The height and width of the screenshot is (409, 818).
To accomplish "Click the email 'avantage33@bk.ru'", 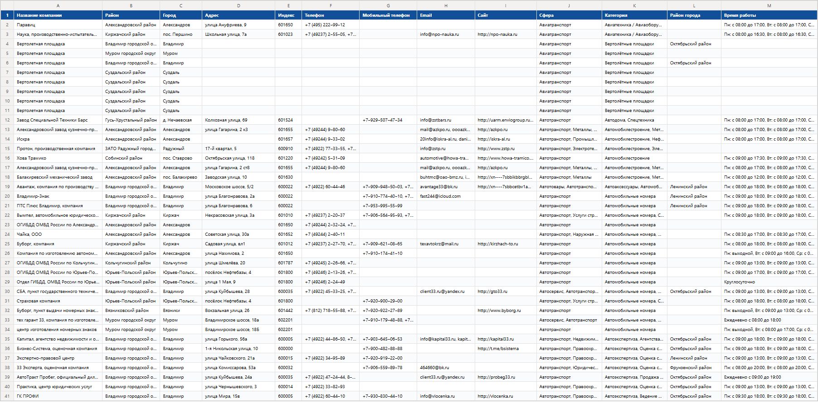I will (446, 187).
